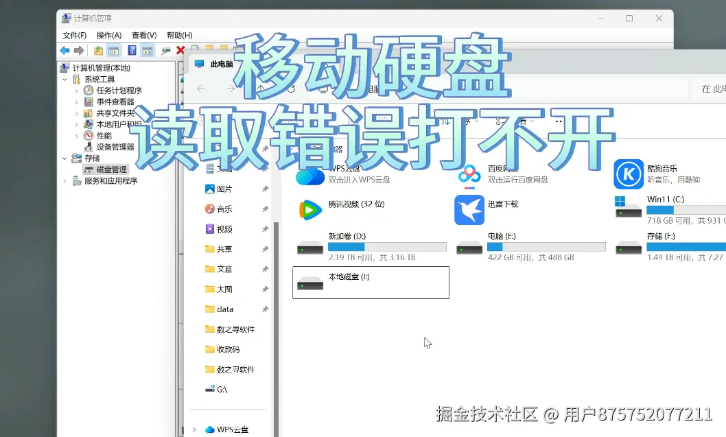Screen dimensions: 726x437
Task: Select 磁盘管理 under 存储
Action: 110,169
